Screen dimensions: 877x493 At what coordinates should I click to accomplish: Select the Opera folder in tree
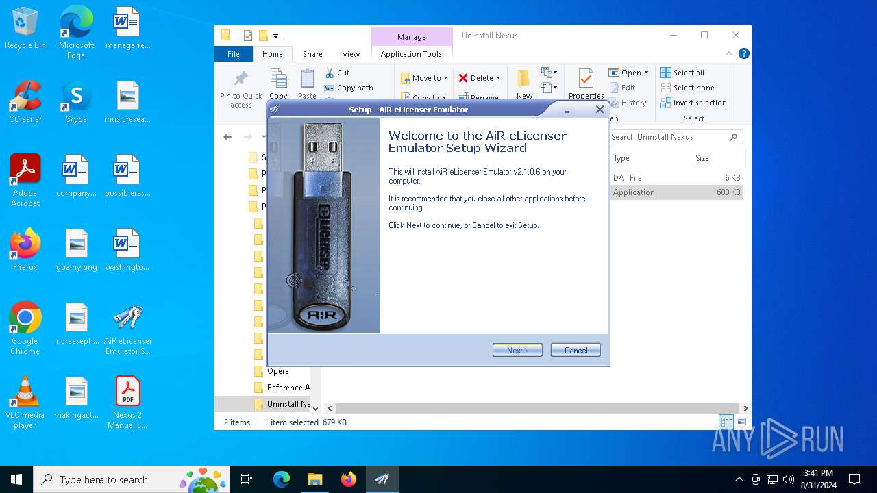point(279,371)
